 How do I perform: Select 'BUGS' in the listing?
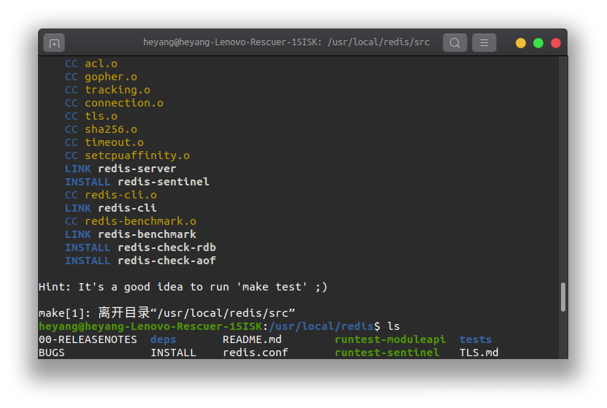(52, 353)
